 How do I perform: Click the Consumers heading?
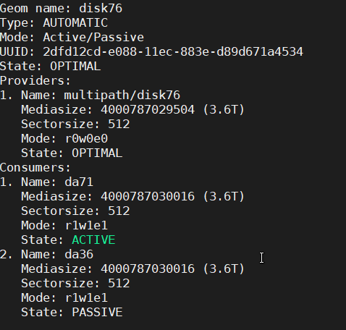(35, 168)
